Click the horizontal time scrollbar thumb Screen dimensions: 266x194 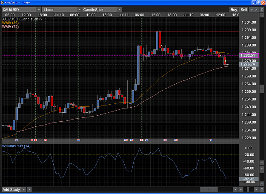coord(209,189)
